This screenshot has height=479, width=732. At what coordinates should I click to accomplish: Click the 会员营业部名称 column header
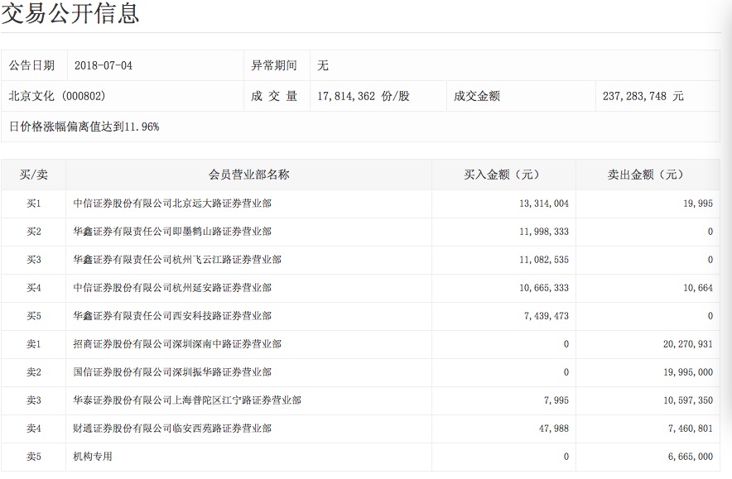pos(248,175)
